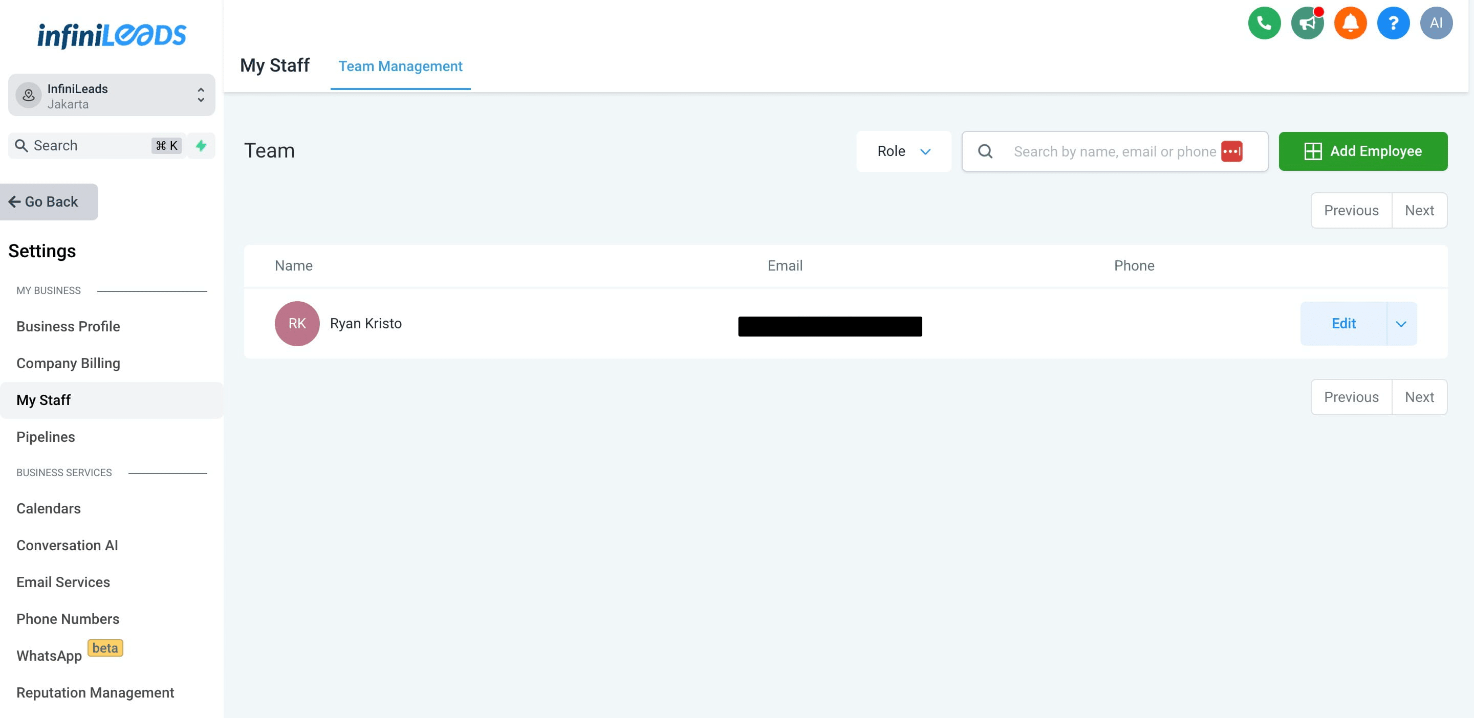Open the megaphone announcements icon
The width and height of the screenshot is (1474, 718).
point(1307,23)
